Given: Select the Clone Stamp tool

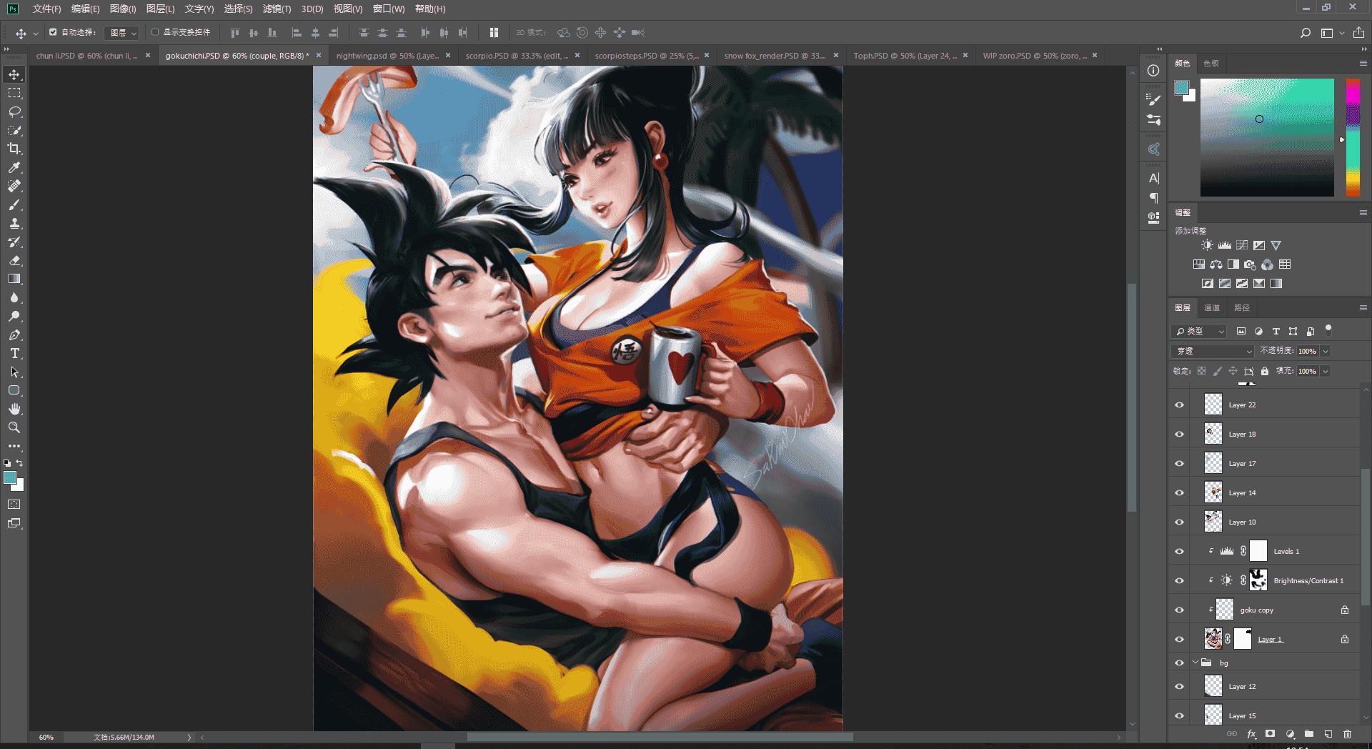Looking at the screenshot, I should pos(14,223).
